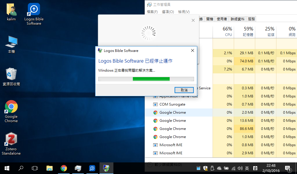The width and height of the screenshot is (297, 174).
Task: Click the COM Surrogate process icon
Action: [155, 104]
